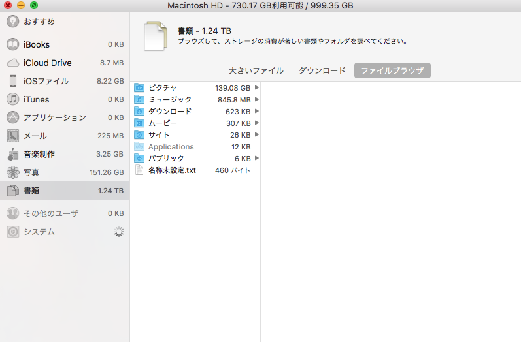Click the 460 バイト size value
Screen dimensions: 521x342
point(233,170)
